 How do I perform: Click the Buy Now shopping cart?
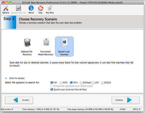(x=50, y=8)
